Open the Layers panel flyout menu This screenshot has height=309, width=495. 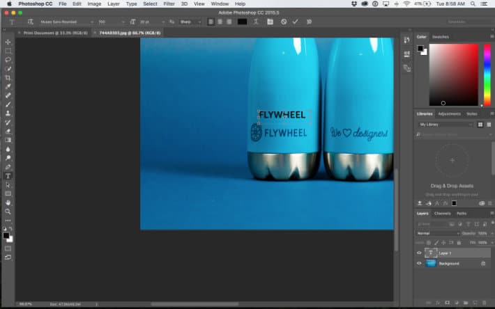[x=492, y=213]
